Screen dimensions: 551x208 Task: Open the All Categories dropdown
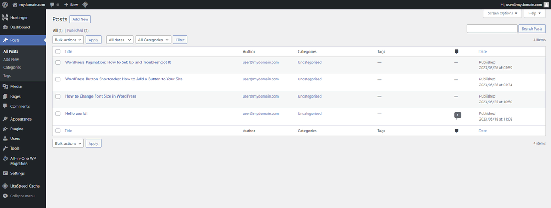click(153, 40)
